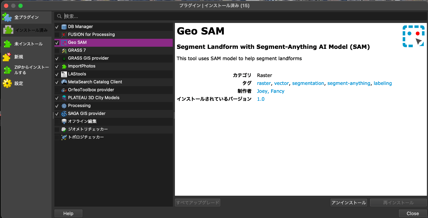Click the Geo SAM list icon
The height and width of the screenshot is (218, 428).
tap(64, 43)
